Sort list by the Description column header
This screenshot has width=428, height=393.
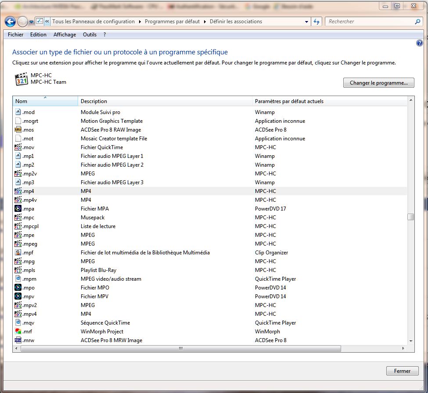[165, 101]
